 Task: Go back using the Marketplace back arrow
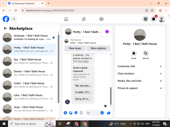[x=5, y=28]
